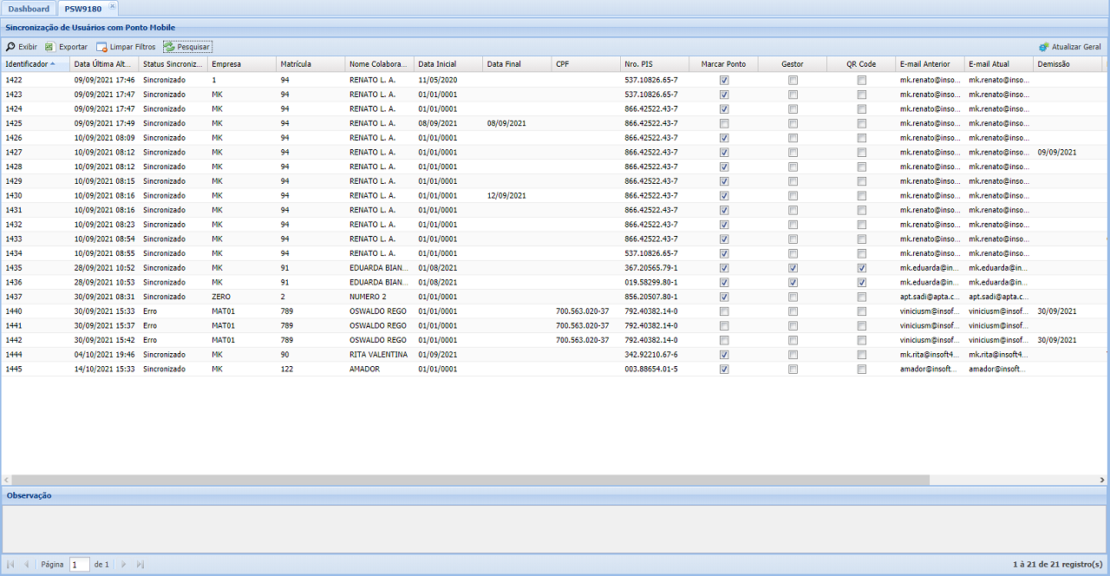Screen dimensions: 1110x576
Task: Check Gestor checkbox for row 1430
Action: click(793, 195)
